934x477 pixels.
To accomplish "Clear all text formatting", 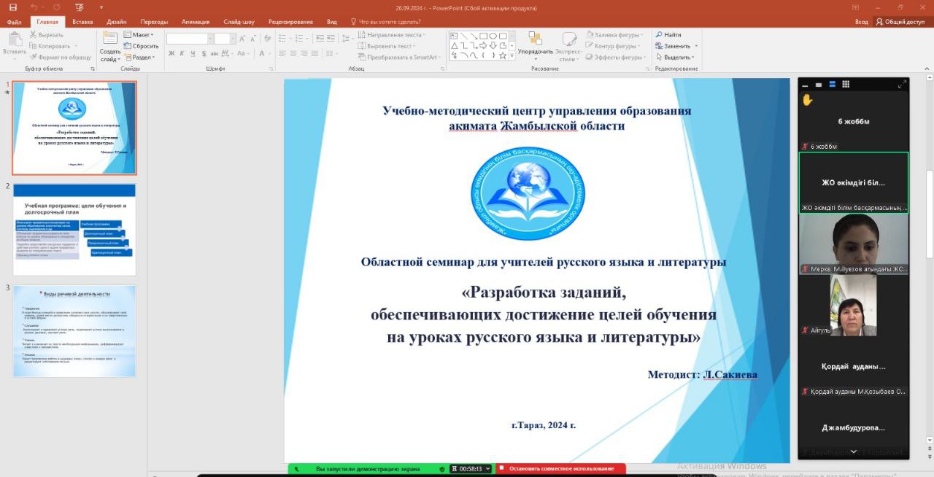I will [x=267, y=38].
